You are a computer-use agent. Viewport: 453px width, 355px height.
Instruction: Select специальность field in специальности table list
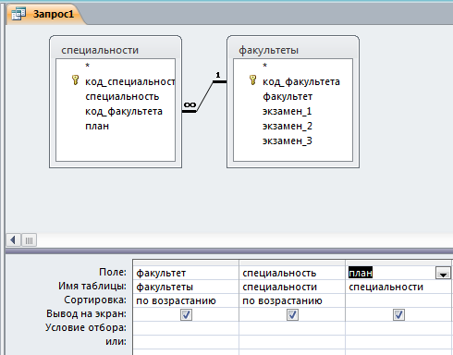[x=122, y=96]
